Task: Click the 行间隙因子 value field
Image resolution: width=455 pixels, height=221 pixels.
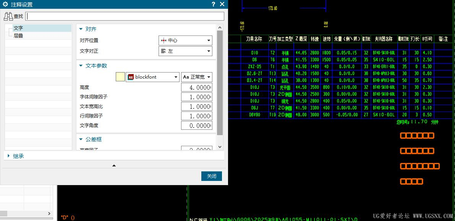Action: point(197,116)
